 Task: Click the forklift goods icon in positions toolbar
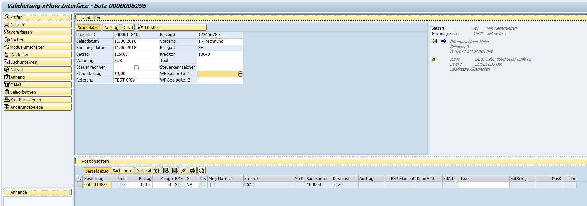tap(193, 171)
